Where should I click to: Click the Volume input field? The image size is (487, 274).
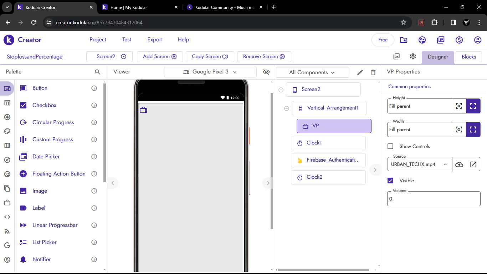pos(434,199)
